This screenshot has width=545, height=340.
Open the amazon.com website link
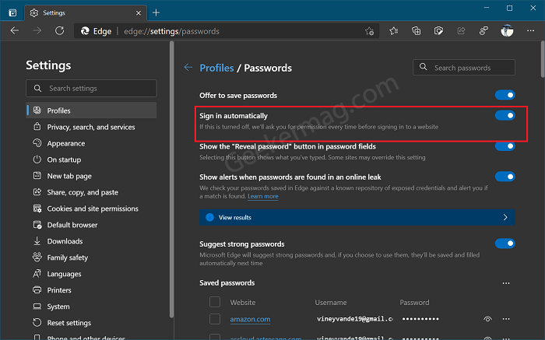tap(250, 319)
